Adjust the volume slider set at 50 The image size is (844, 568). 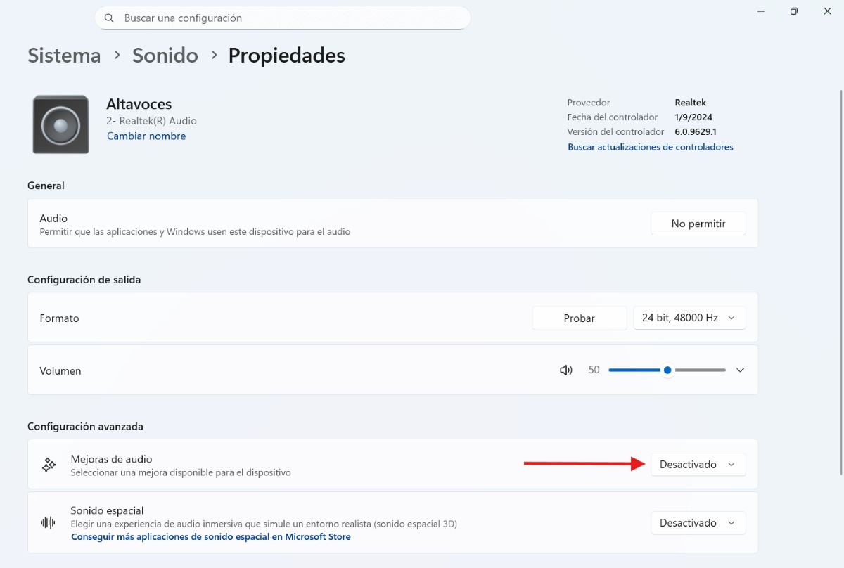(x=667, y=370)
